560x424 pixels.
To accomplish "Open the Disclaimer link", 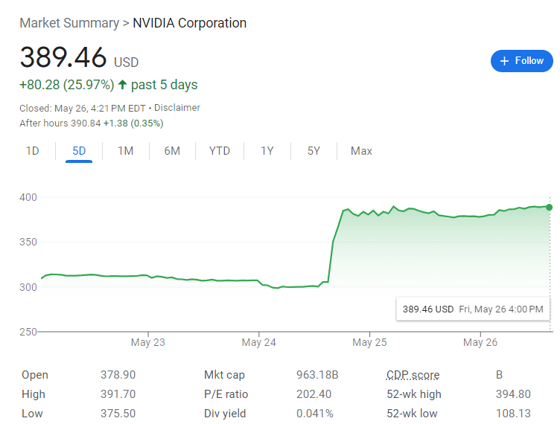I will [x=177, y=108].
